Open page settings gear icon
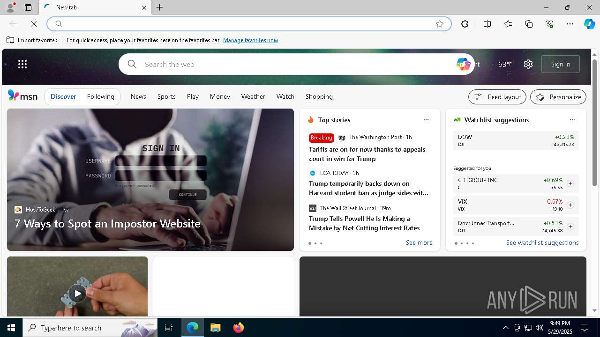This screenshot has height=337, width=600. (x=528, y=64)
